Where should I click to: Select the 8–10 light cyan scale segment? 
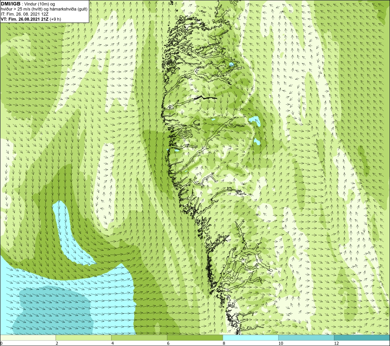[x=251, y=337]
